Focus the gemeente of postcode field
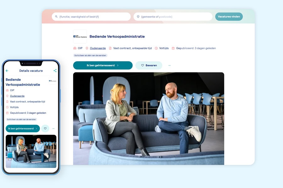 (173, 17)
